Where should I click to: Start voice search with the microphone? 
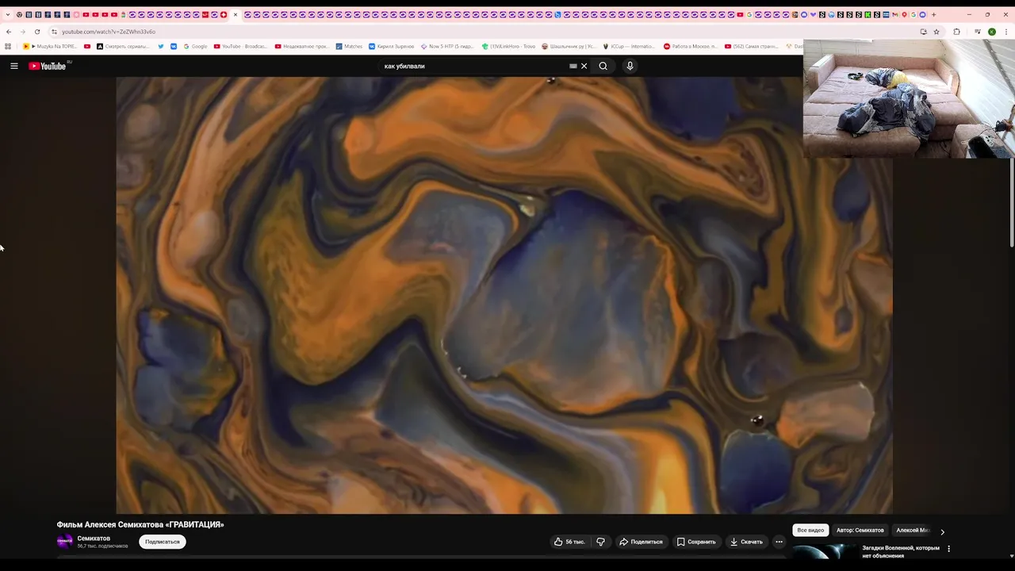pos(630,66)
